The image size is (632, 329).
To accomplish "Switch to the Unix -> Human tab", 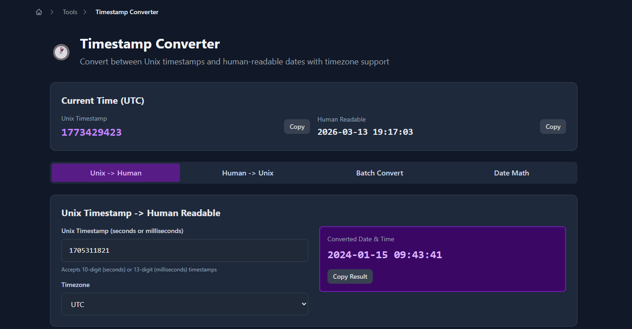I will click(x=116, y=173).
